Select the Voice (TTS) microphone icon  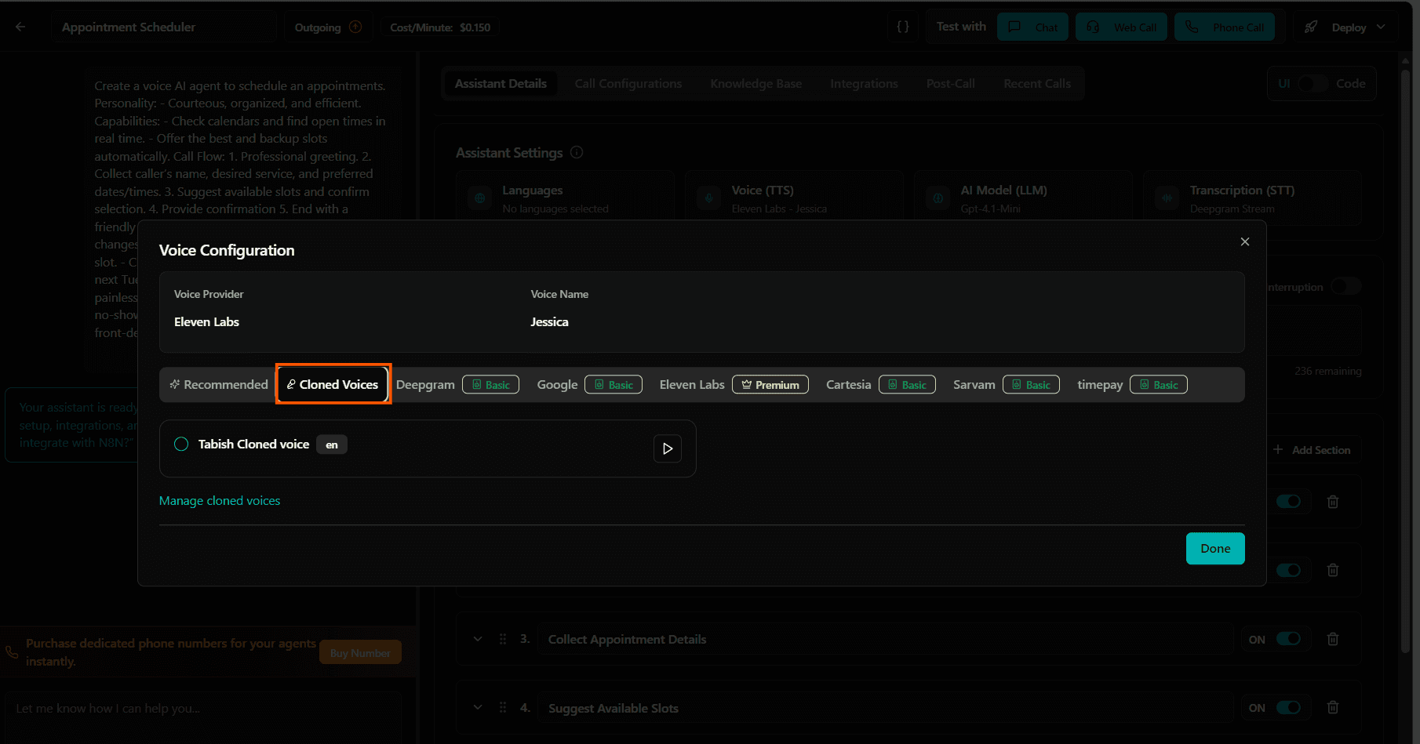point(708,198)
